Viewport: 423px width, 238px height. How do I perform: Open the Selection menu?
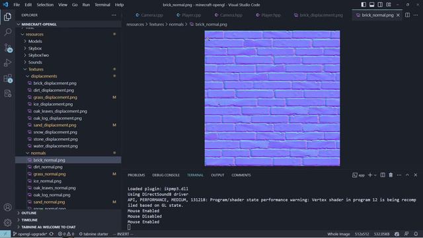pyautogui.click(x=45, y=5)
